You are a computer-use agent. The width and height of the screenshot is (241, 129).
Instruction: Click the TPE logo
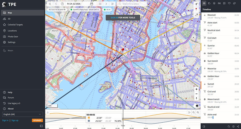click(9, 5)
